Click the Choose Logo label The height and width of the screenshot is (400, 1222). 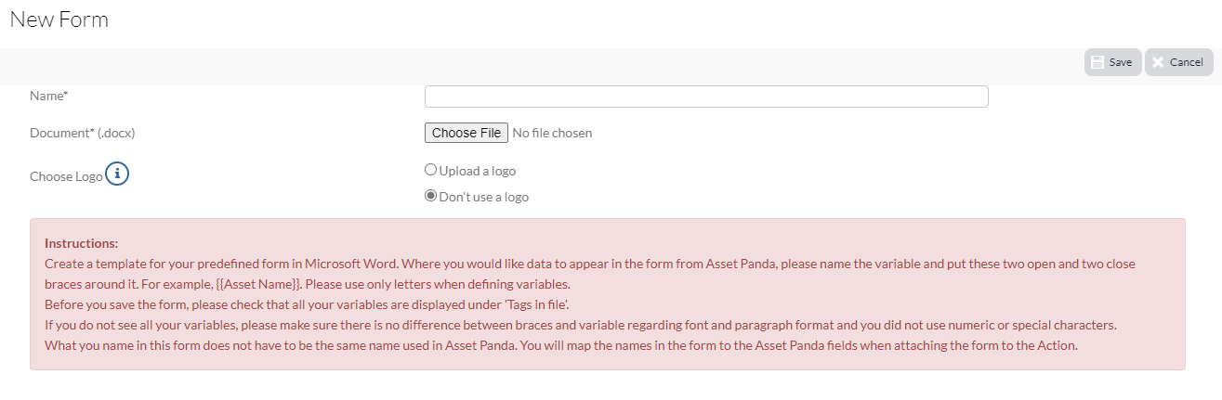[66, 176]
